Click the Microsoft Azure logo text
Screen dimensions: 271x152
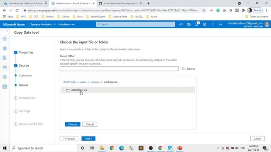click(x=14, y=24)
